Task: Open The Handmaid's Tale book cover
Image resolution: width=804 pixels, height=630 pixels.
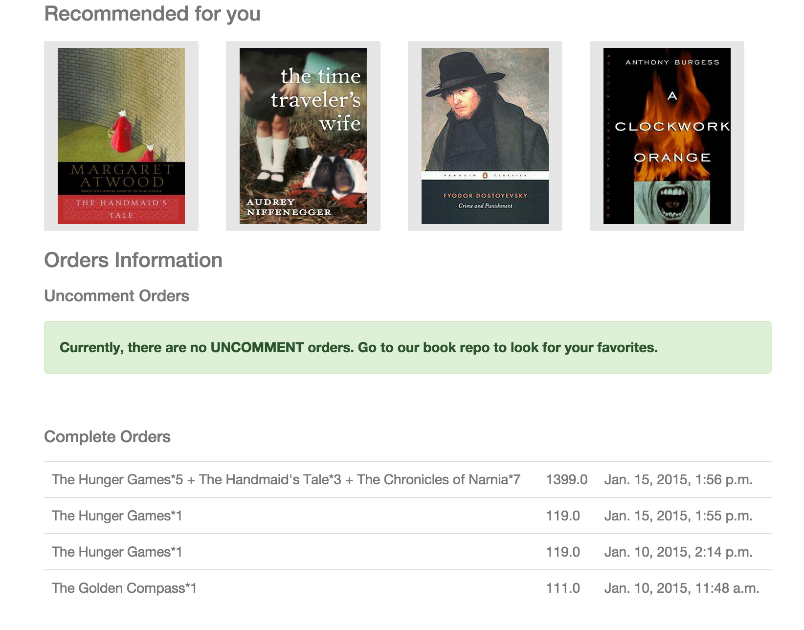Action: click(121, 136)
